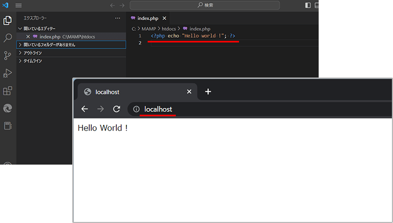Open a new browser tab
The image size is (393, 223).
(208, 92)
